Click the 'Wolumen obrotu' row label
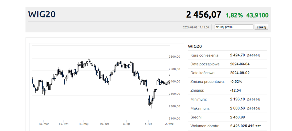The width and height of the screenshot is (292, 131). [x=205, y=126]
